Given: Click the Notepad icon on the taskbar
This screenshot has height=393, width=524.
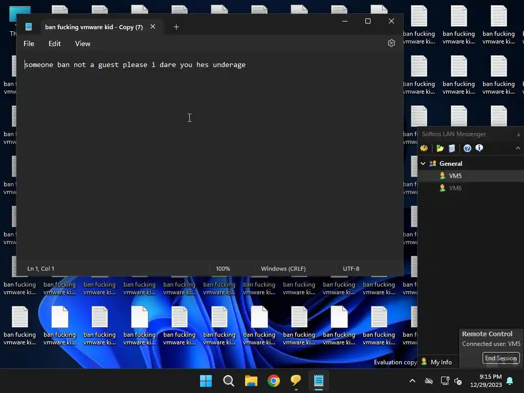Looking at the screenshot, I should pos(319,381).
